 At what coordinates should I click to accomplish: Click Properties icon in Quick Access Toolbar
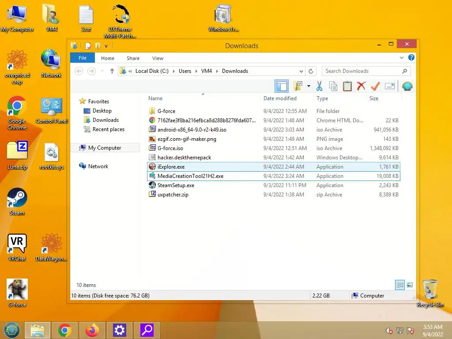tap(88, 46)
